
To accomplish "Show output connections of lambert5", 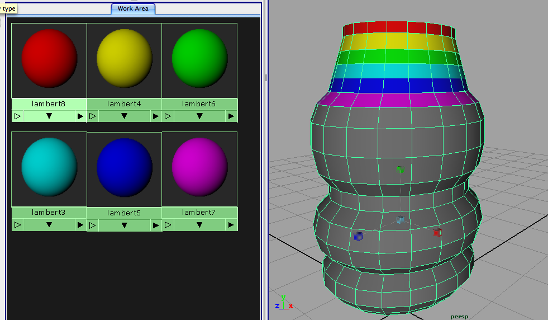I will coord(156,225).
